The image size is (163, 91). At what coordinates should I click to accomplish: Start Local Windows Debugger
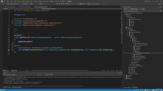[64, 4]
